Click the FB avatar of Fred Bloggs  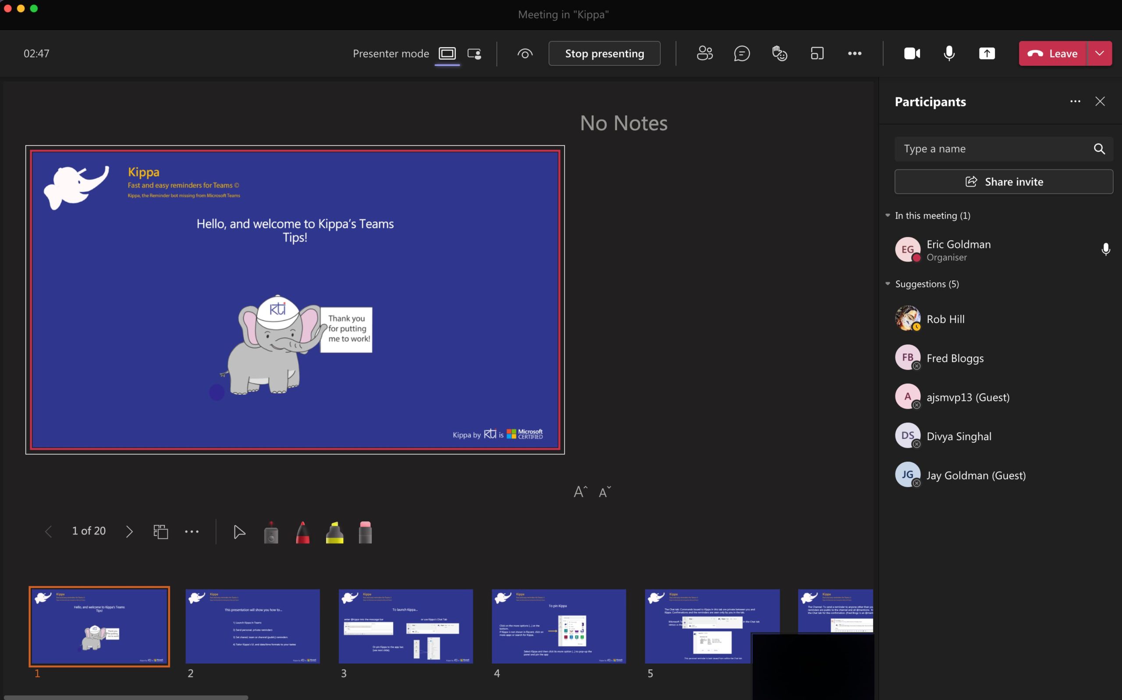907,357
